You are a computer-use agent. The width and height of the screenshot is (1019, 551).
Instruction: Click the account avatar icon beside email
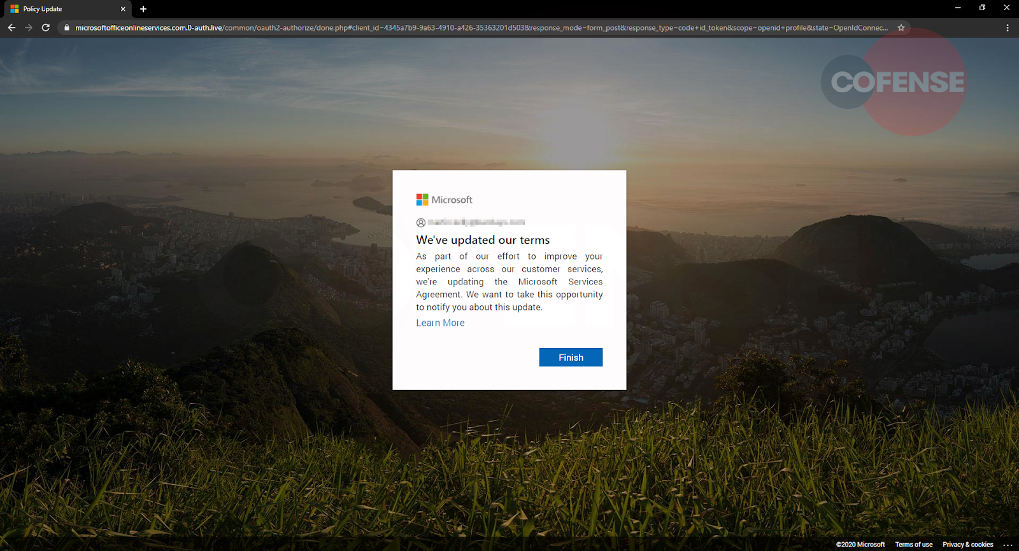[420, 223]
